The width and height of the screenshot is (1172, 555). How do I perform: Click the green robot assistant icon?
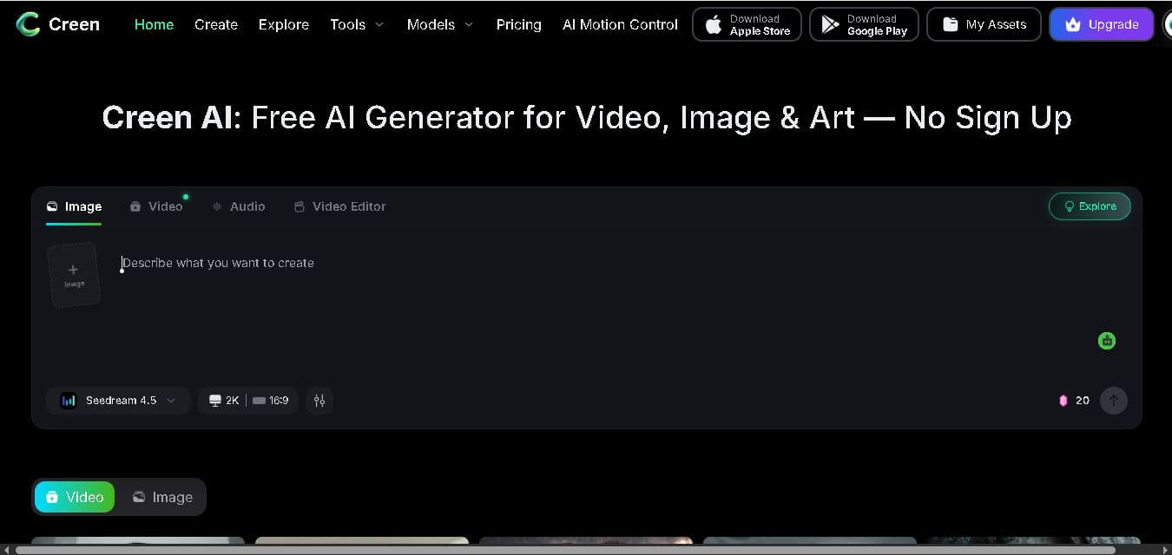(x=1107, y=341)
